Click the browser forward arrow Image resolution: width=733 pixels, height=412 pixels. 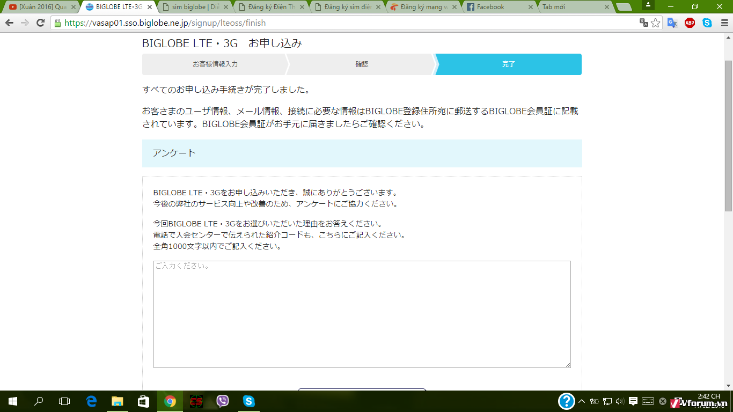tap(25, 23)
